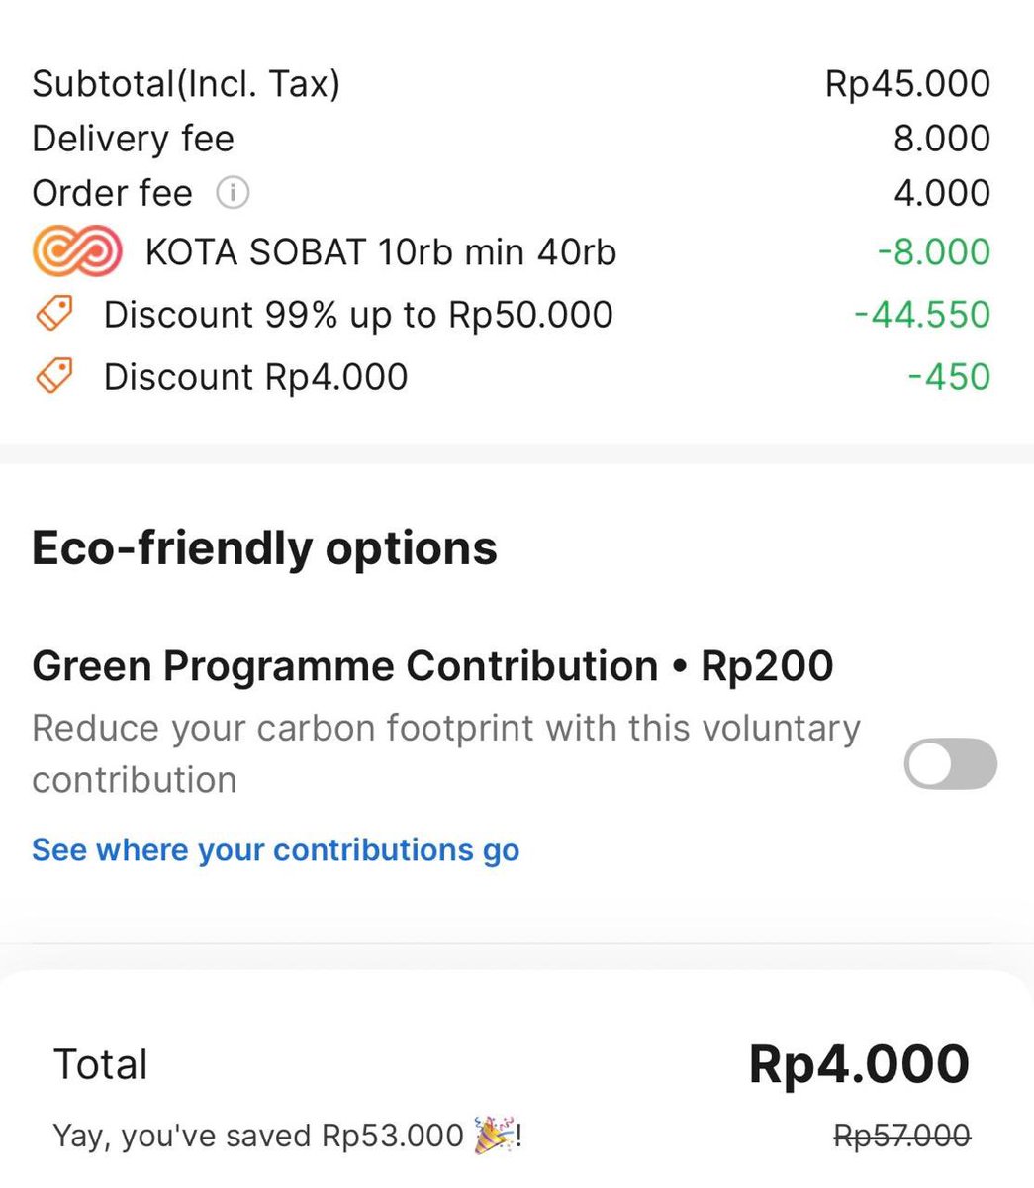The image size is (1034, 1188).
Task: Tap the Order fee info icon
Action: coord(233,193)
